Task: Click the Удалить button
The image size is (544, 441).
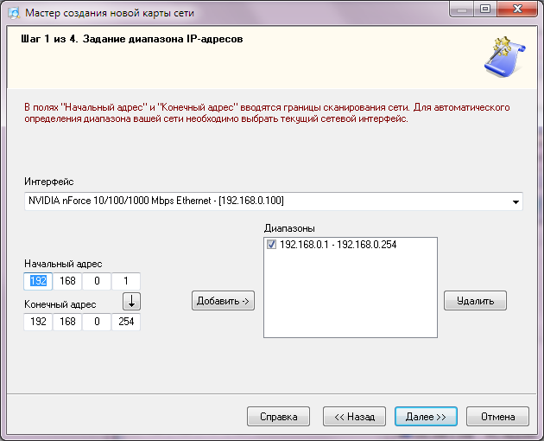Action: (x=475, y=301)
